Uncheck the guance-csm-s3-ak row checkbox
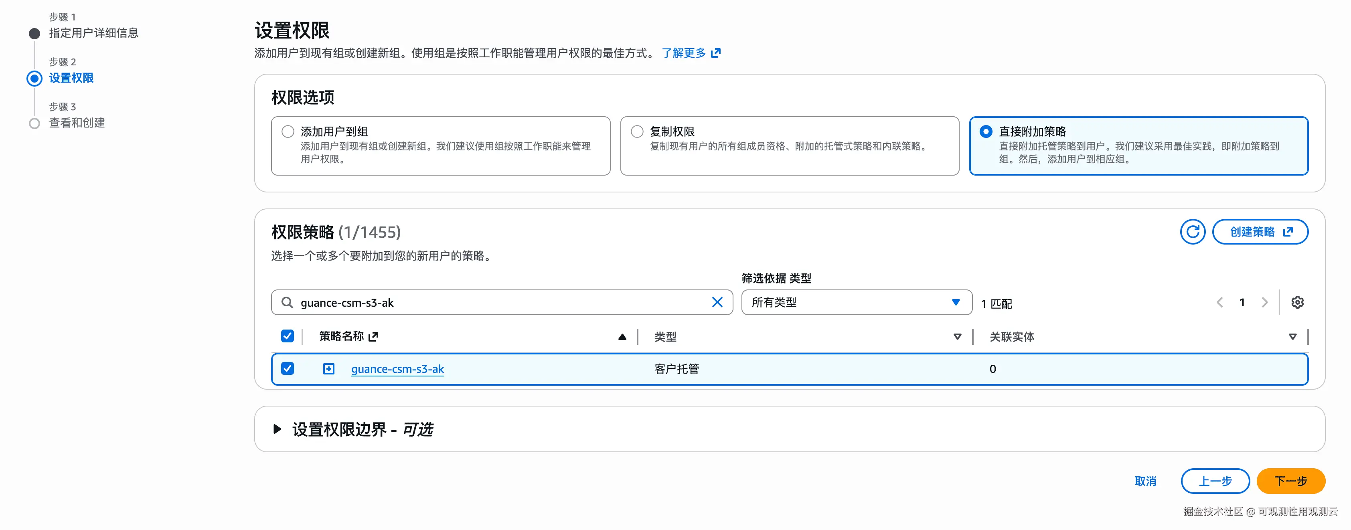This screenshot has width=1351, height=530. (x=288, y=368)
